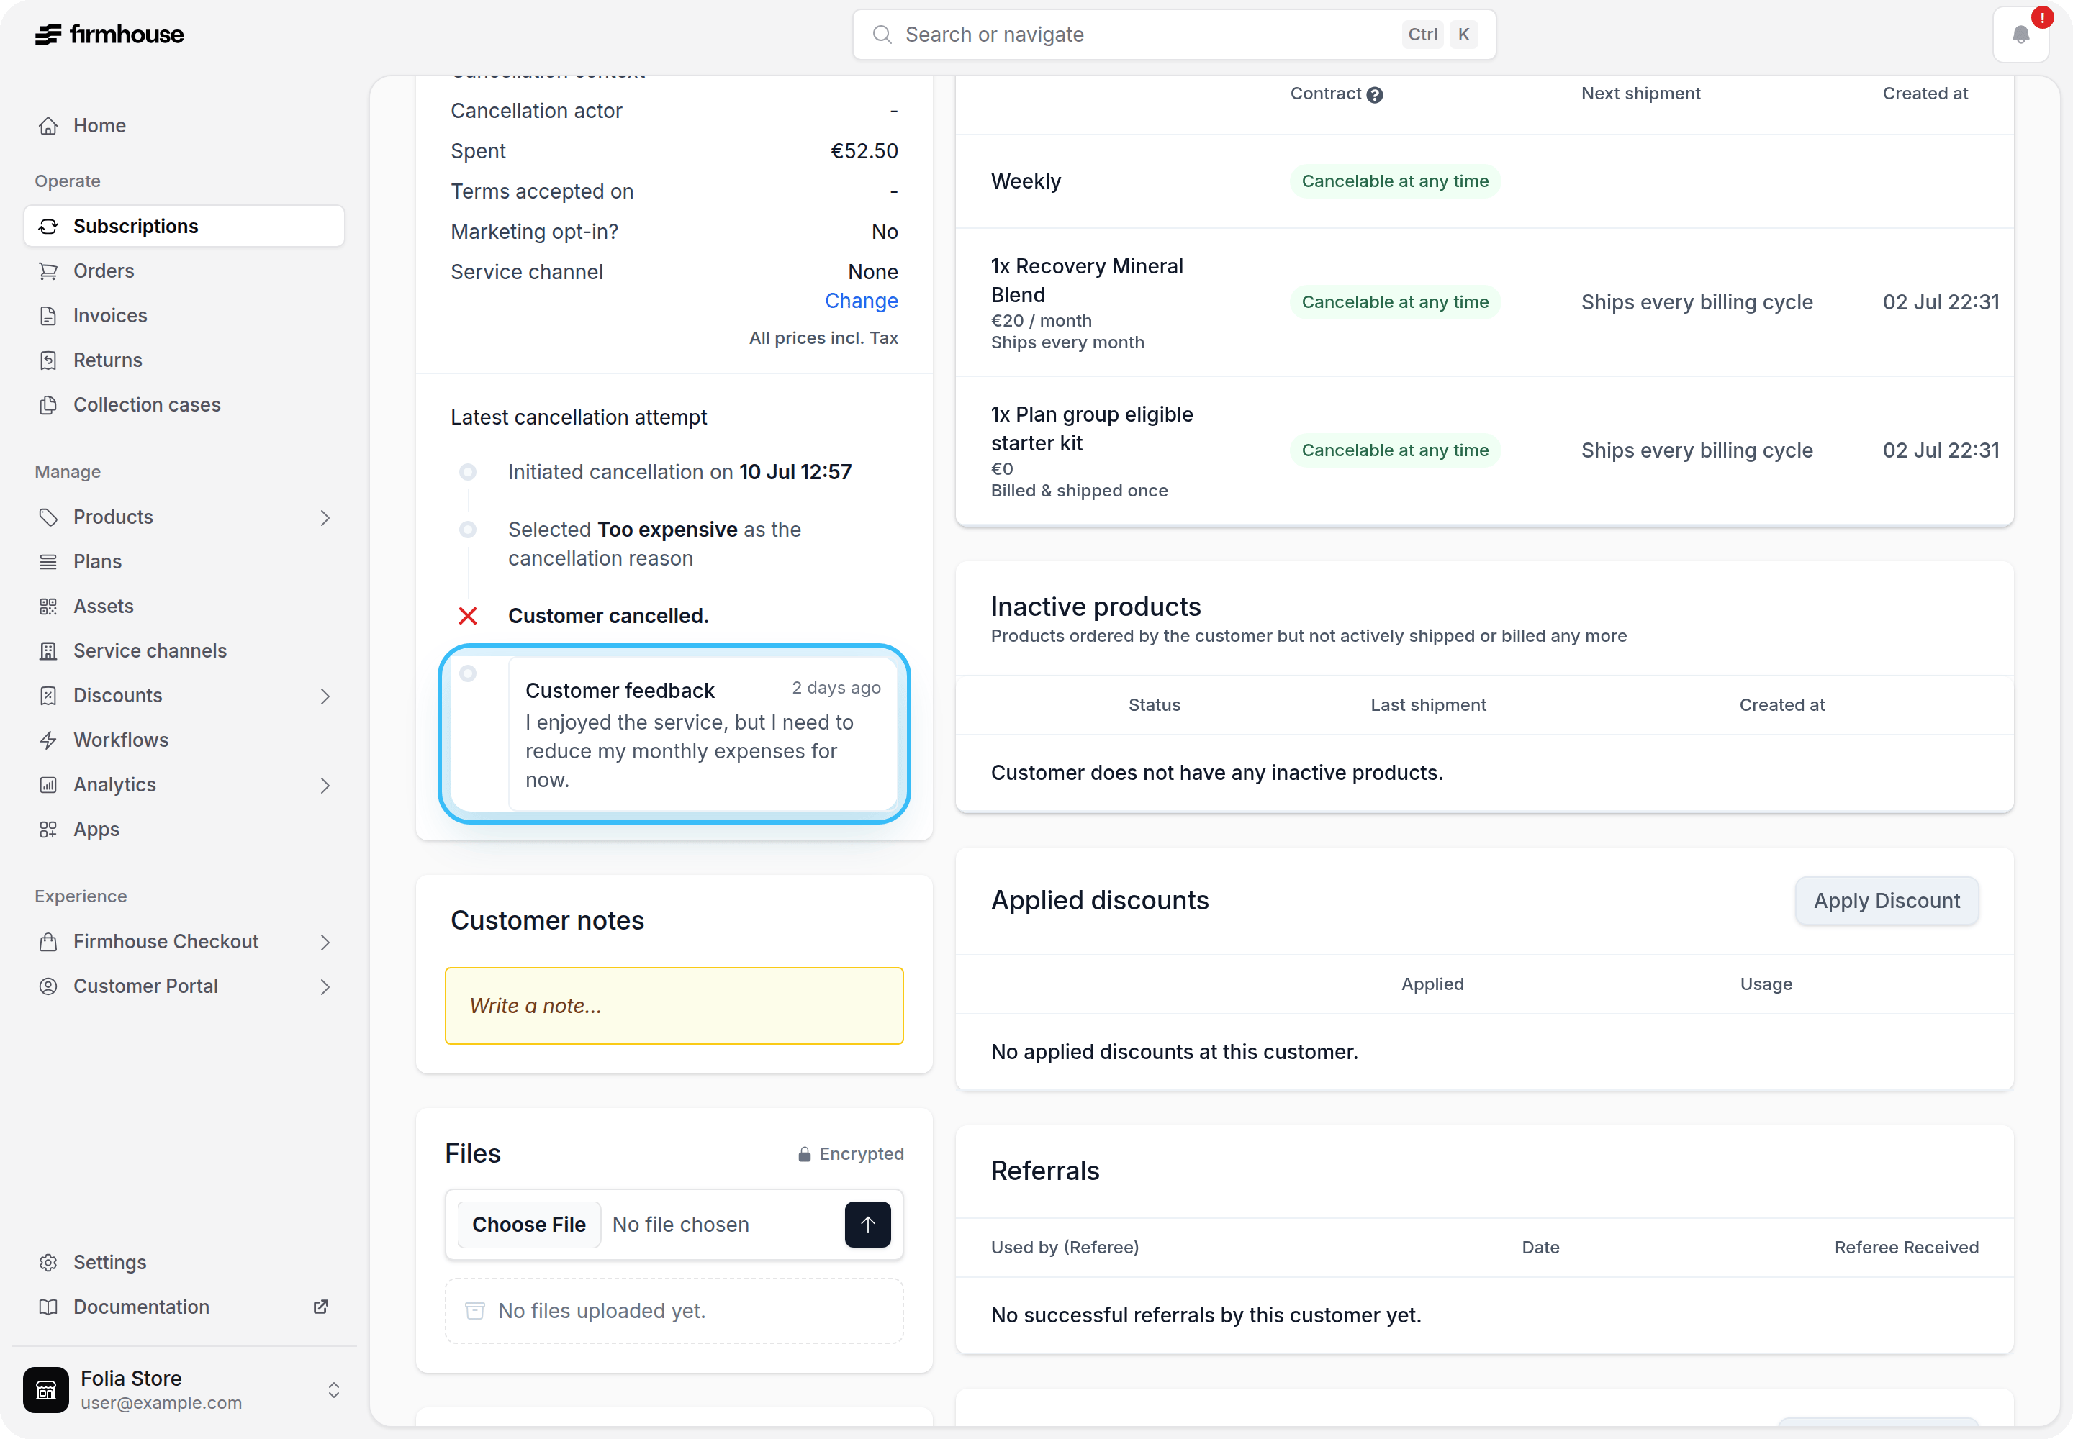This screenshot has height=1439, width=2073.
Task: Click the Collection cases icon
Action: [49, 405]
